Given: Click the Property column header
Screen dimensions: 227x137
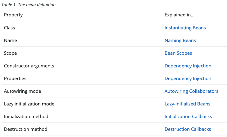Looking at the screenshot, I should [x=13, y=15].
